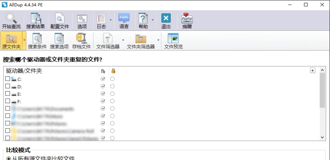Change 语言 language setting
Viewport: 330px width, 160px height.
click(124, 21)
